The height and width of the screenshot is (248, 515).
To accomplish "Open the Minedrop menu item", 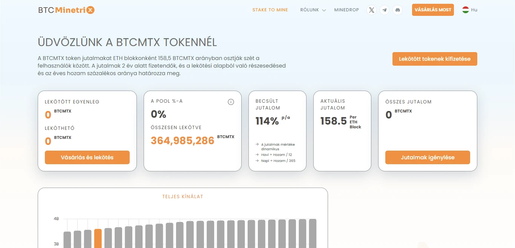I will click(346, 10).
